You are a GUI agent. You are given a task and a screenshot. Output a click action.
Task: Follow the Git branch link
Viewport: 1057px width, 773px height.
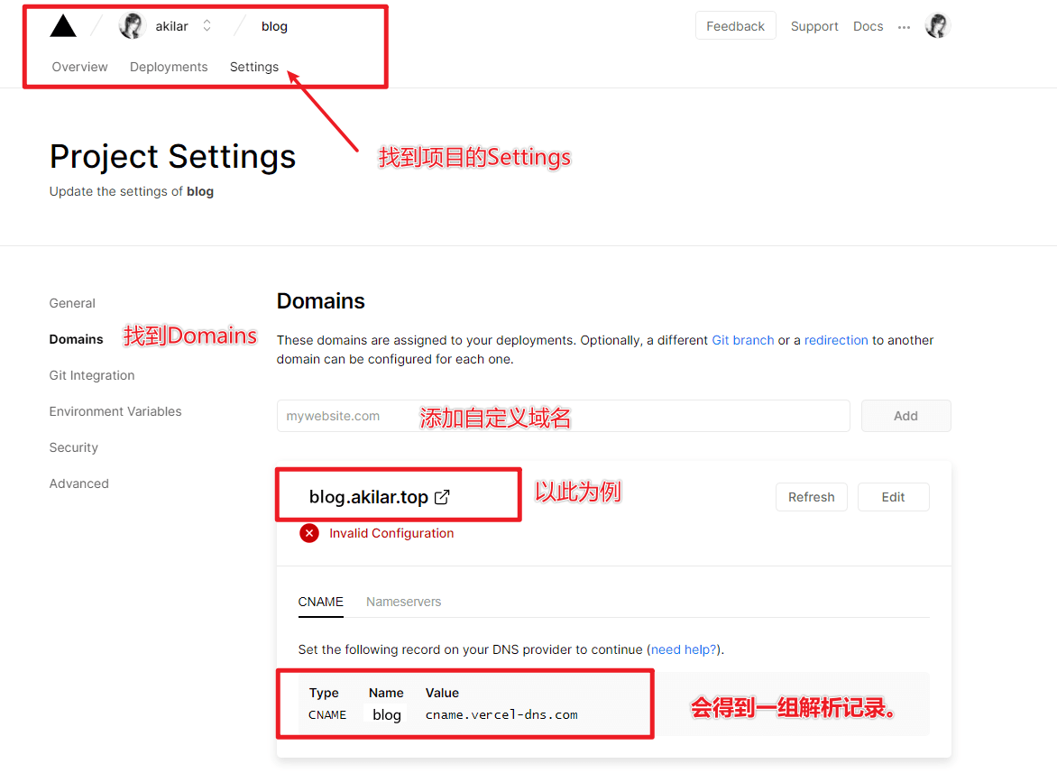coord(743,340)
